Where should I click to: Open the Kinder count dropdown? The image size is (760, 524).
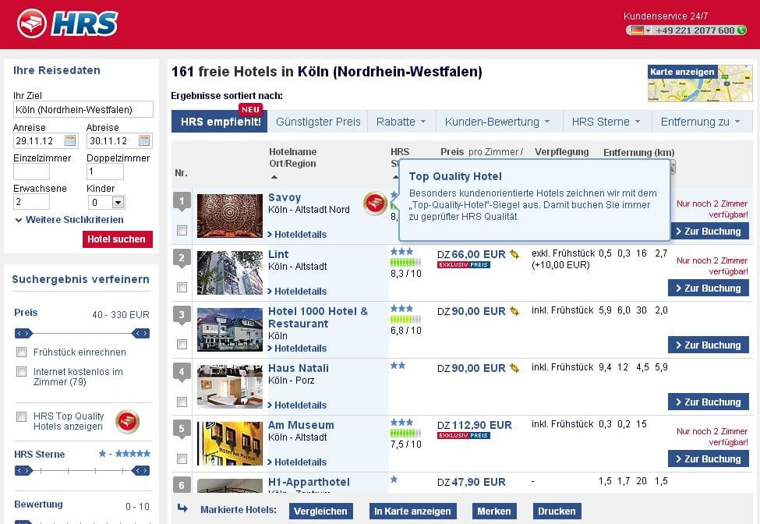[118, 202]
